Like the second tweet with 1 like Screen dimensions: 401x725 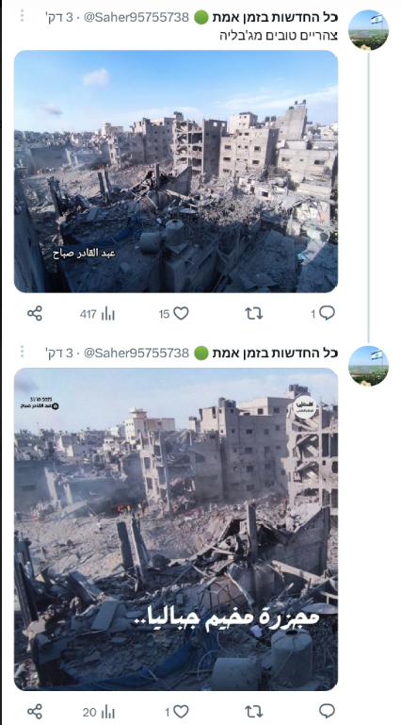(177, 711)
